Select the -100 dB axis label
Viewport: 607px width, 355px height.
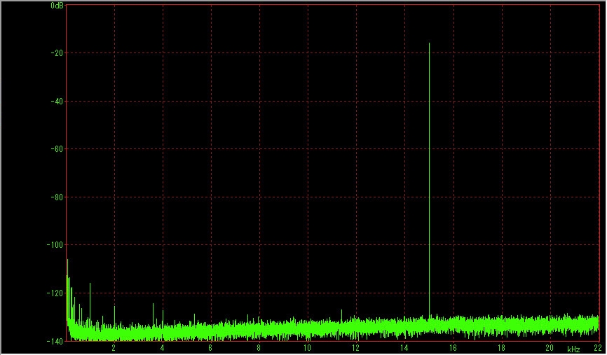(56, 245)
